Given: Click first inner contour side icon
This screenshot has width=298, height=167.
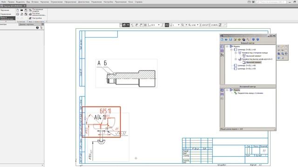Looking at the screenshot, I should point(222,90).
